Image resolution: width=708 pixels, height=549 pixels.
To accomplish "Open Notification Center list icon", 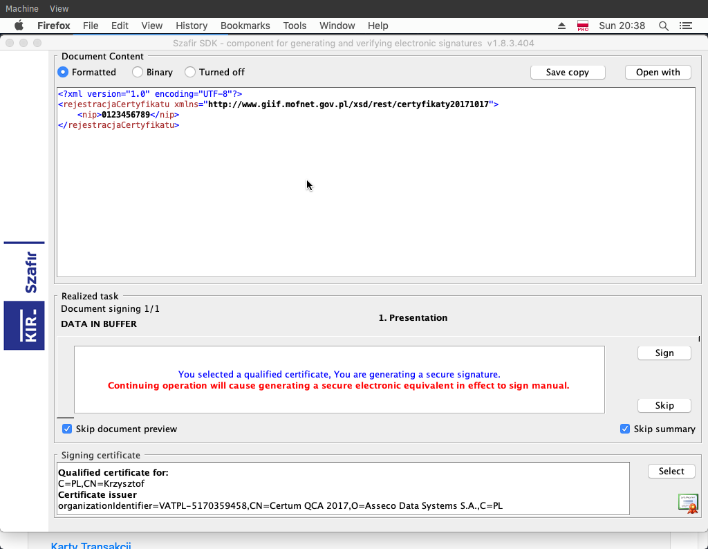I will point(686,26).
